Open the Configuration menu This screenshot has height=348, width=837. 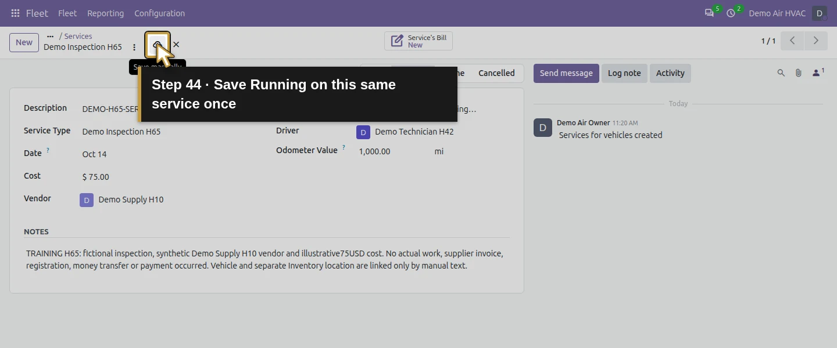pyautogui.click(x=159, y=13)
